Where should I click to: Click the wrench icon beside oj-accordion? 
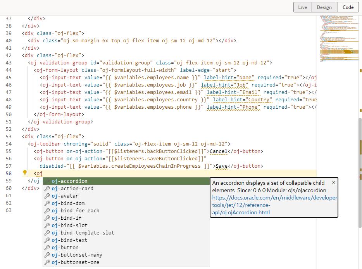point(47,180)
